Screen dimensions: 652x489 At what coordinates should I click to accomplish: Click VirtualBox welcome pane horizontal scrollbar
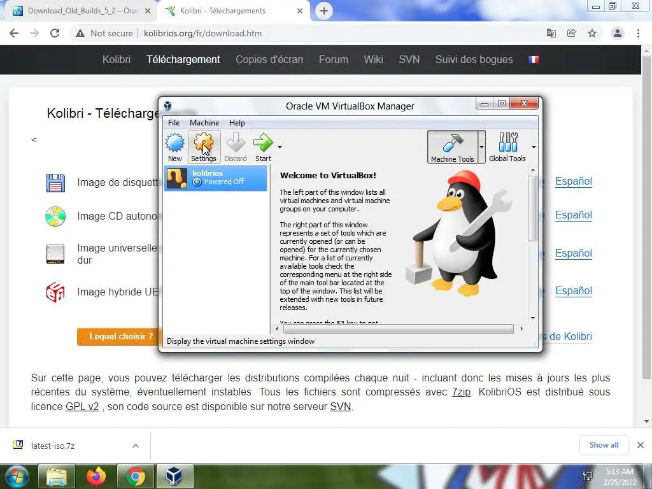[x=399, y=329]
